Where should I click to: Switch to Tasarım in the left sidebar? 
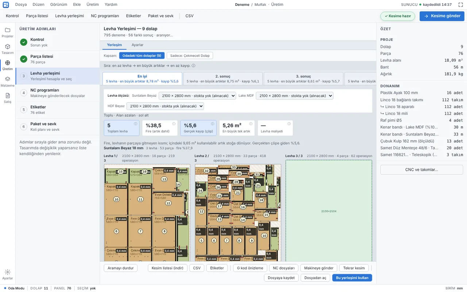8,49
